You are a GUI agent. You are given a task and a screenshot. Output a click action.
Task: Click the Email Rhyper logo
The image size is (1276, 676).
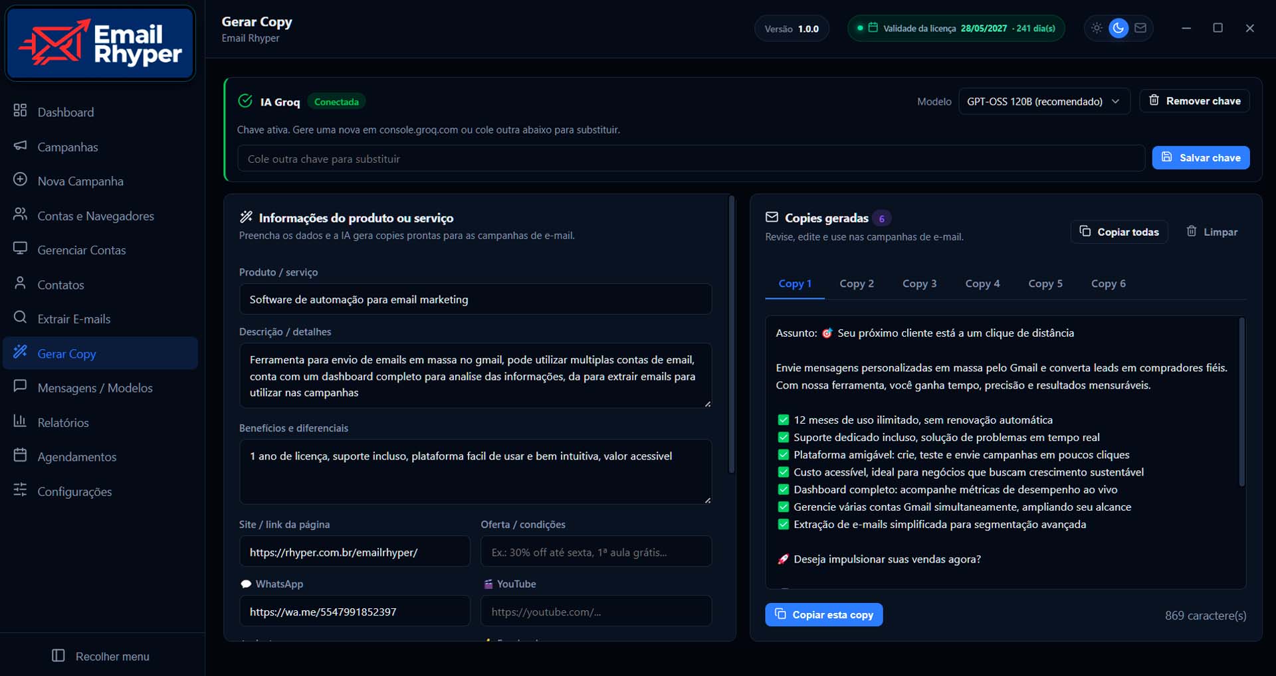pyautogui.click(x=100, y=43)
